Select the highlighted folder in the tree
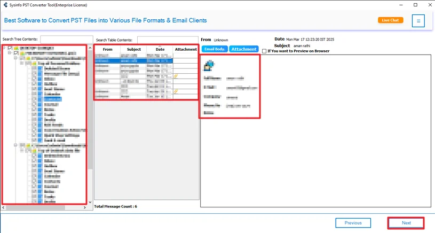 click(x=53, y=99)
